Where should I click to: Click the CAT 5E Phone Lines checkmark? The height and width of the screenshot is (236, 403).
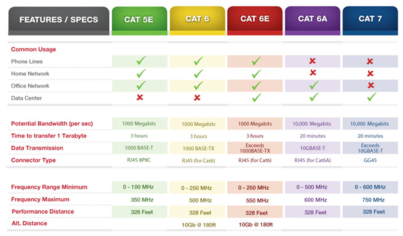[141, 61]
